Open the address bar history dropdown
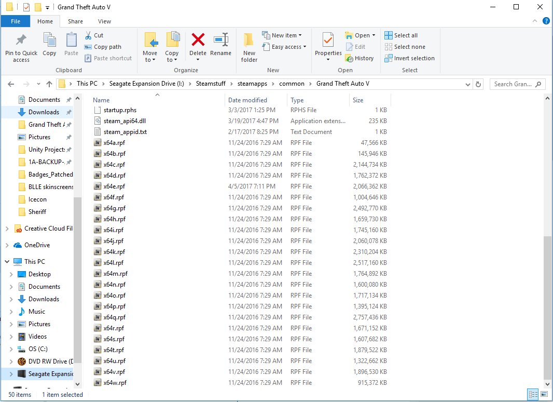Image resolution: width=553 pixels, height=402 pixels. tap(467, 85)
